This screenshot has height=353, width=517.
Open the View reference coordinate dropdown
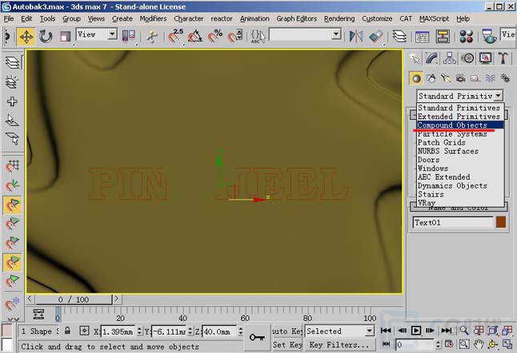pyautogui.click(x=97, y=34)
